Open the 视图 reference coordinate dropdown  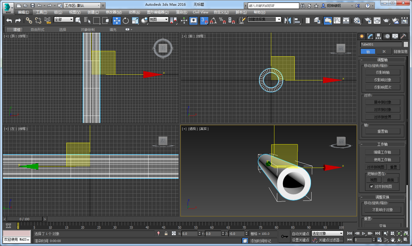click(159, 19)
